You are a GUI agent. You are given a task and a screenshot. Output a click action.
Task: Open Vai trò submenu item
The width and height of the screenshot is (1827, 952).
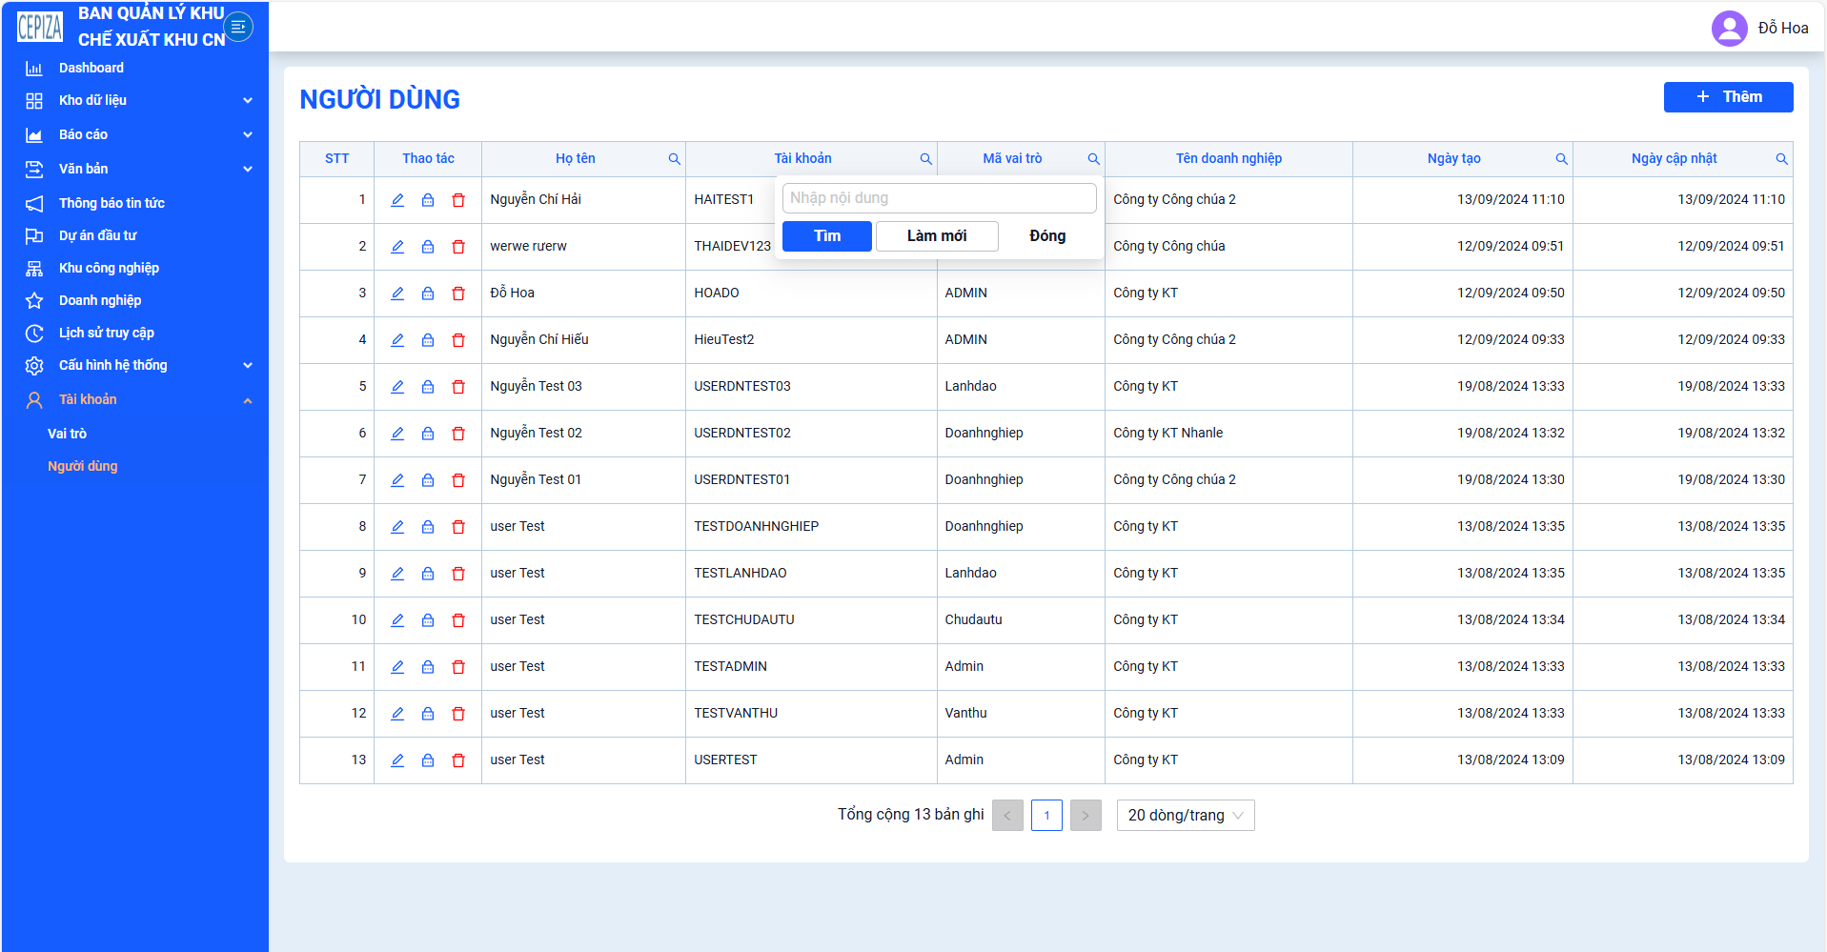[67, 434]
